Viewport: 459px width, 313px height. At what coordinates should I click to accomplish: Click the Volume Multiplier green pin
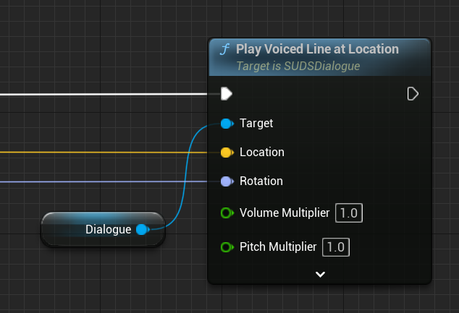point(227,213)
